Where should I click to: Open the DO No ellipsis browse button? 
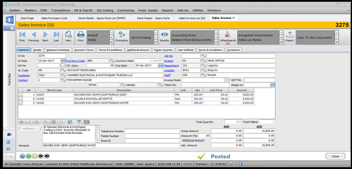(x=63, y=66)
